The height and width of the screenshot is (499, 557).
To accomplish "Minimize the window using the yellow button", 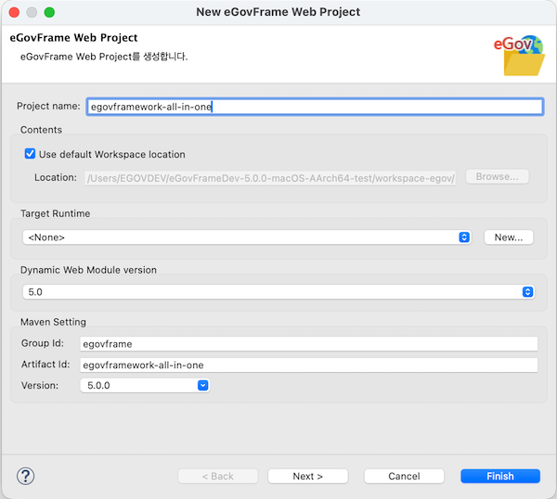I will [31, 12].
